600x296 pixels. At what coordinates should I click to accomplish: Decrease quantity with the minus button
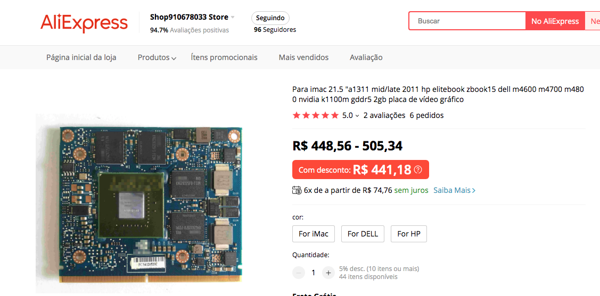(x=299, y=273)
